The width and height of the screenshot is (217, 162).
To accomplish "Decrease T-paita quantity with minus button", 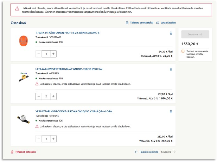I will (x=39, y=54).
